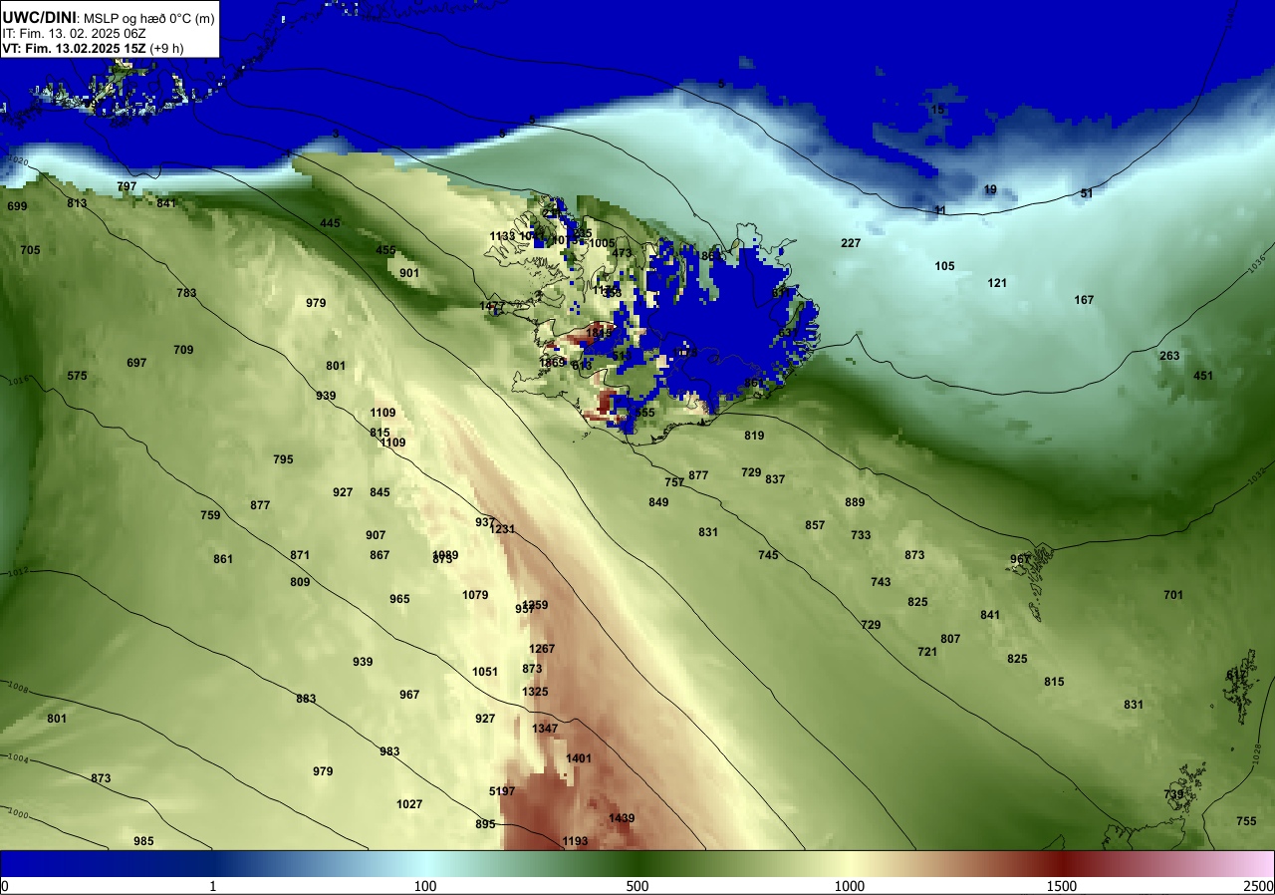Click the map value 809
Viewport: 1275px width, 895px height.
(300, 582)
